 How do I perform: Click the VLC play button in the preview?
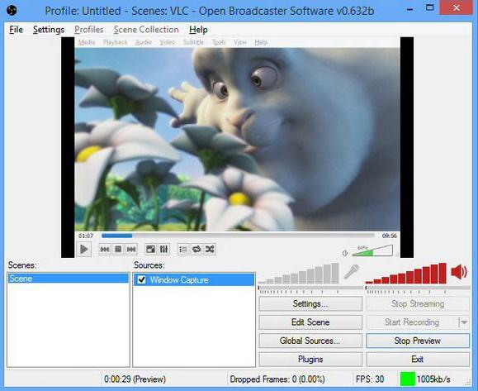coord(84,250)
